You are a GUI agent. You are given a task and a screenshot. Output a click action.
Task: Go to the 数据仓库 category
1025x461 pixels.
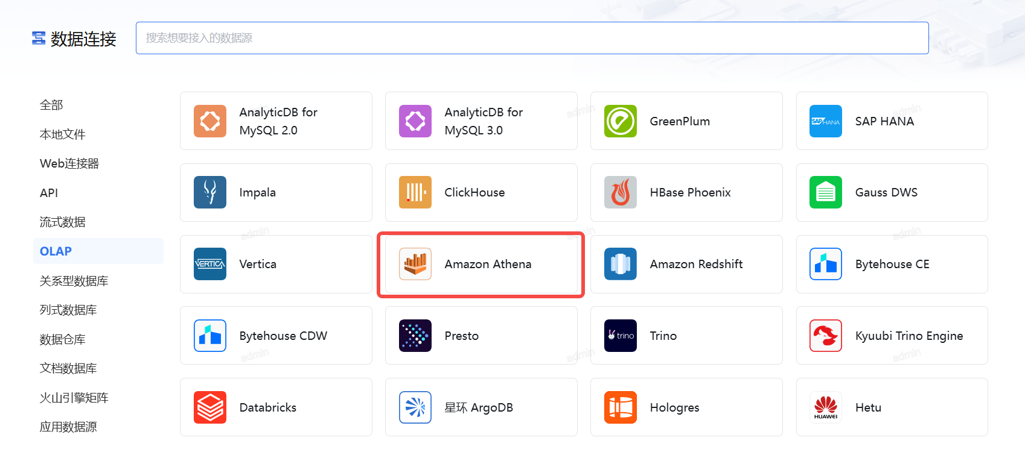click(63, 339)
